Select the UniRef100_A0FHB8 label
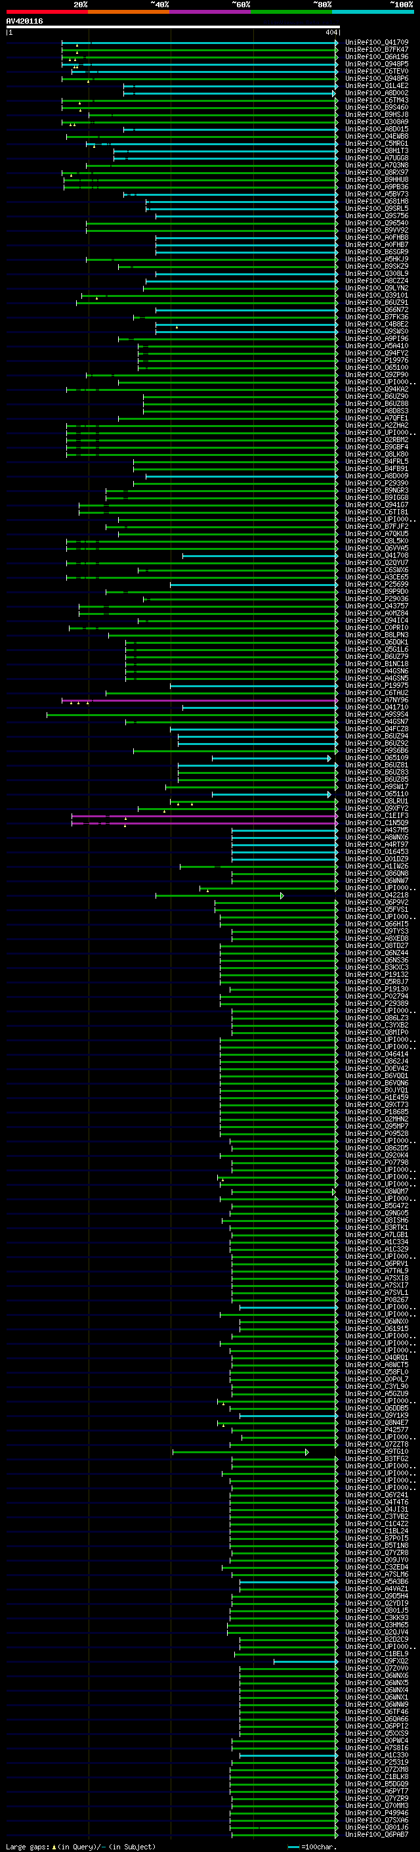The width and height of the screenshot is (420, 1852). 376,237
